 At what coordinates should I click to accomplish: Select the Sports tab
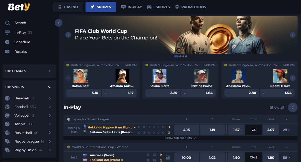pos(101,7)
